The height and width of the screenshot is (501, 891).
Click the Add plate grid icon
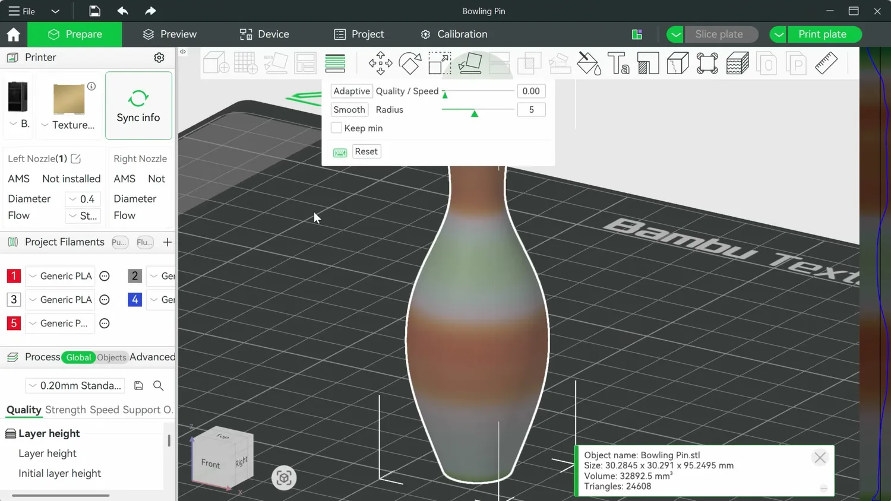point(245,63)
